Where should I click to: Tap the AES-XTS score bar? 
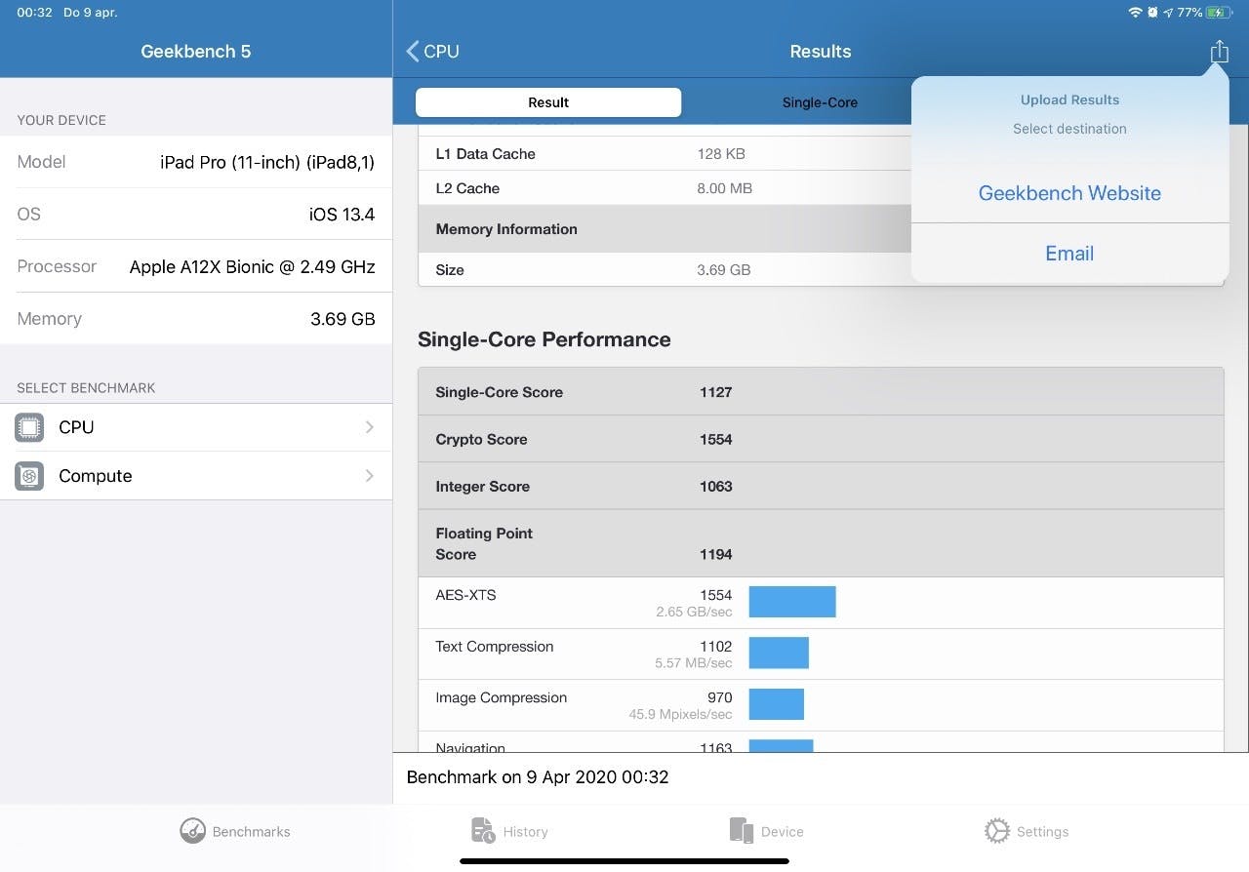[792, 602]
